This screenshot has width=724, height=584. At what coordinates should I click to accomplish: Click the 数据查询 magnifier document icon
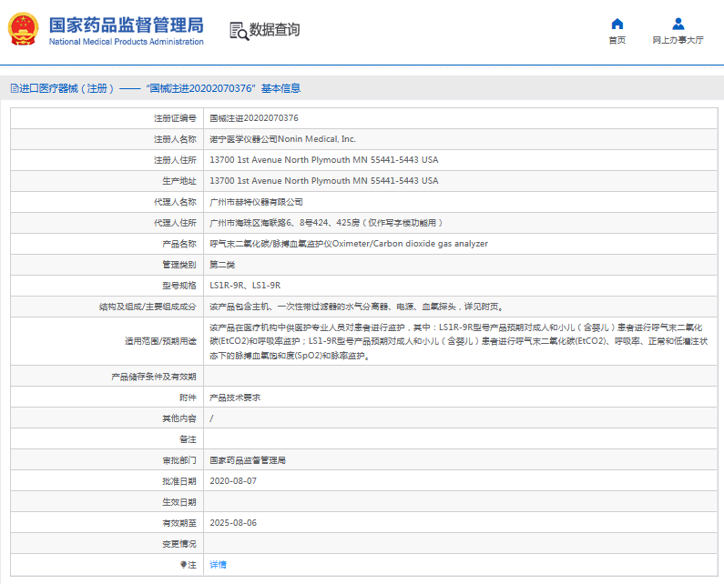[x=239, y=30]
